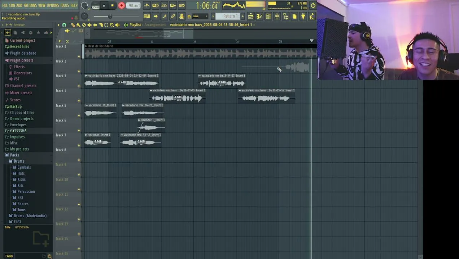Toggle the loop recording icon
This screenshot has height=259, width=459.
(x=182, y=5)
